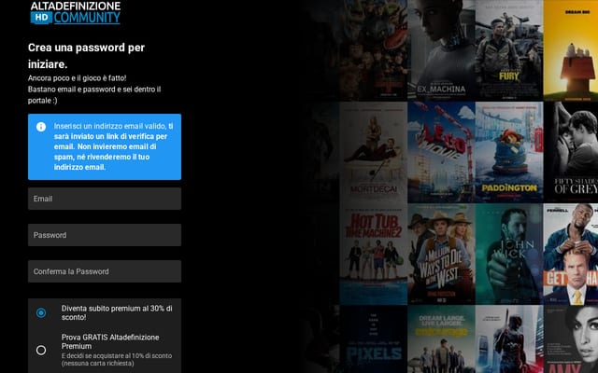Click the Snoopy doghouse movie poster
The image size is (598, 373).
coord(571,49)
